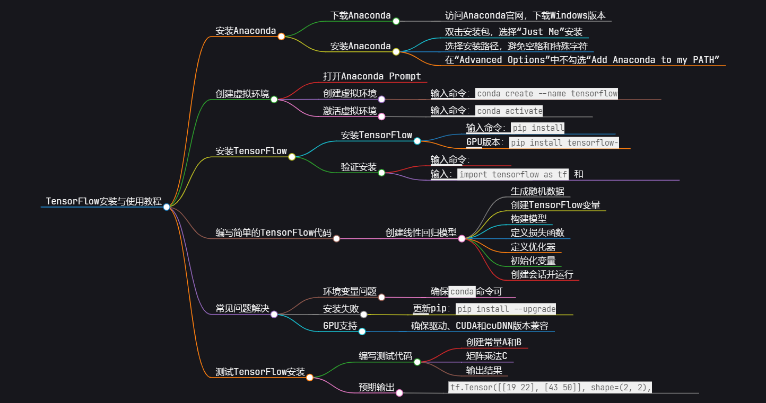This screenshot has height=403, width=766.
Task: Click the leaf 创建常量A和B
Action: pyautogui.click(x=493, y=343)
